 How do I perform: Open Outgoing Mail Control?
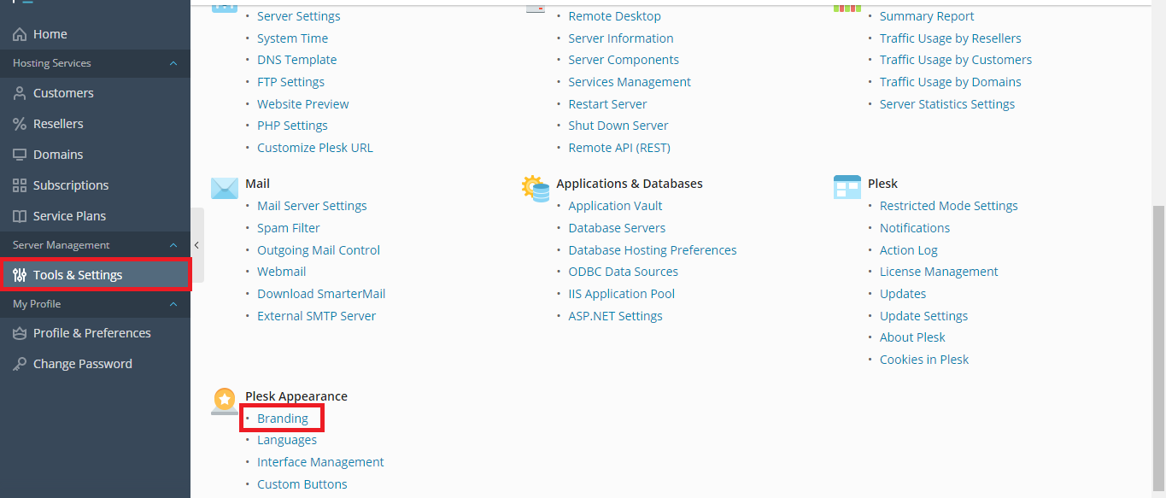[319, 250]
